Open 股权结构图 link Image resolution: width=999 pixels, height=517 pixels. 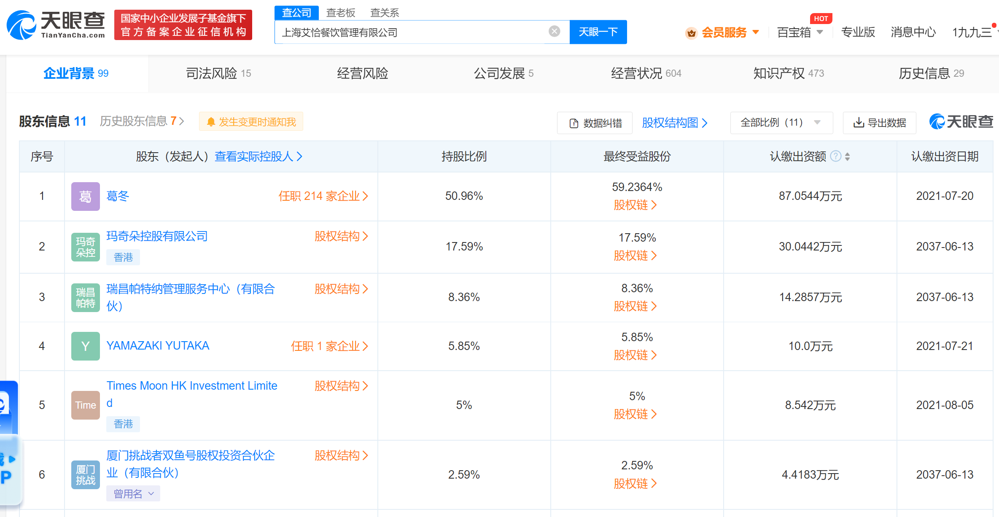(674, 123)
